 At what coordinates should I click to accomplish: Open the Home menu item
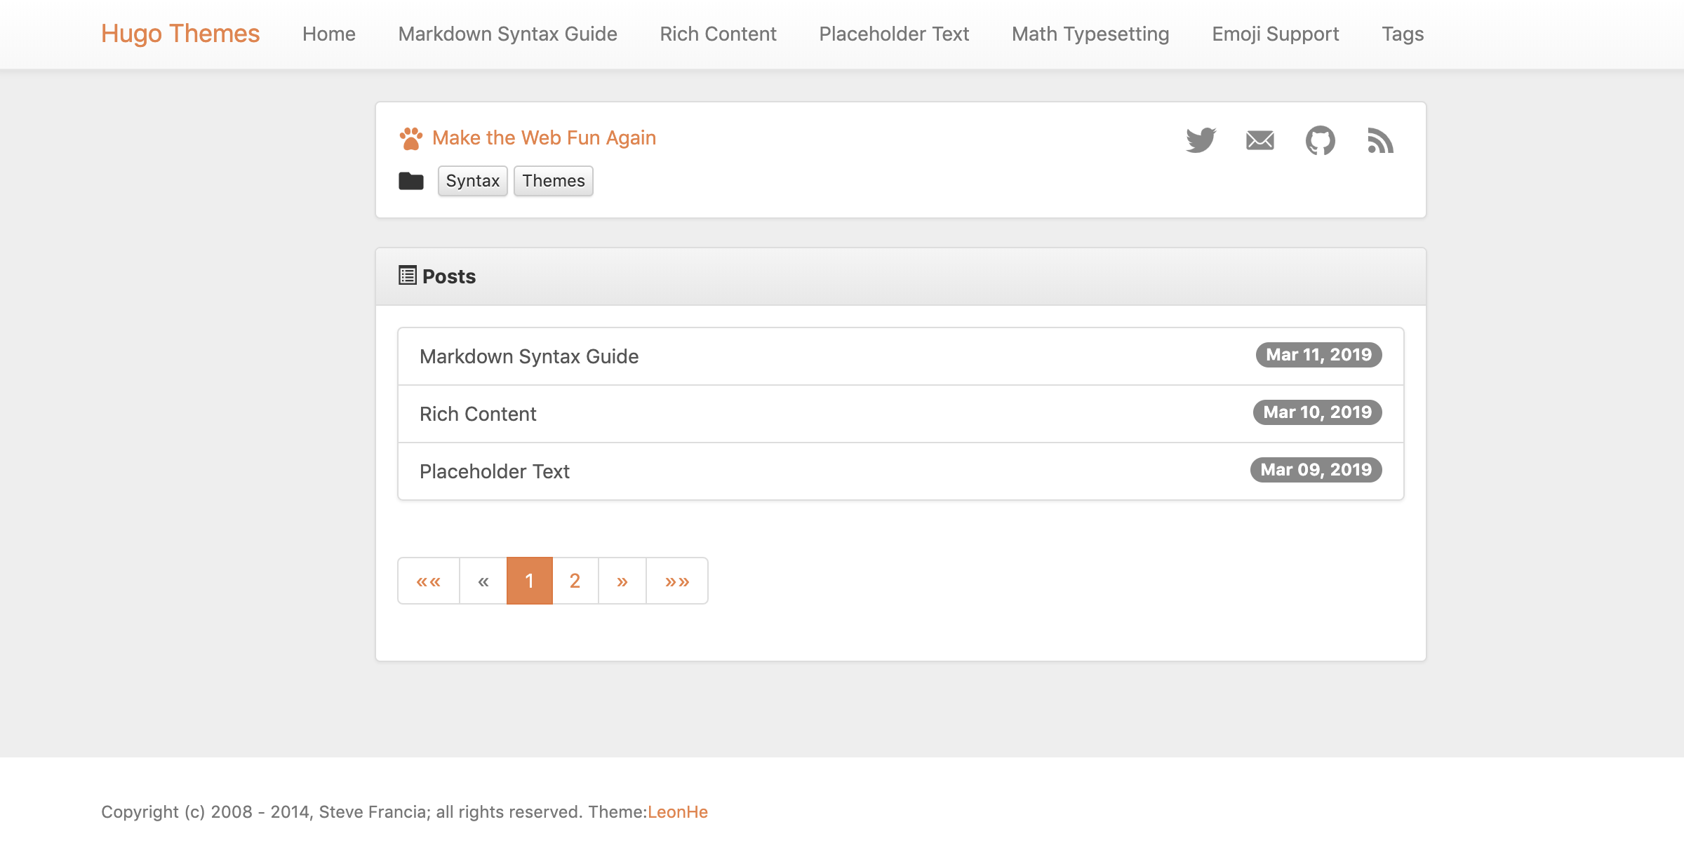(x=329, y=33)
